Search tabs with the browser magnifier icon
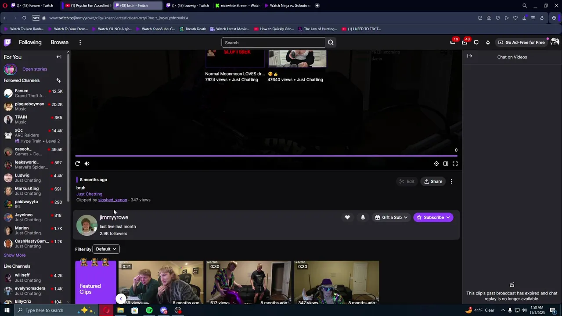Screen dimensions: 562x316 pos(525,6)
